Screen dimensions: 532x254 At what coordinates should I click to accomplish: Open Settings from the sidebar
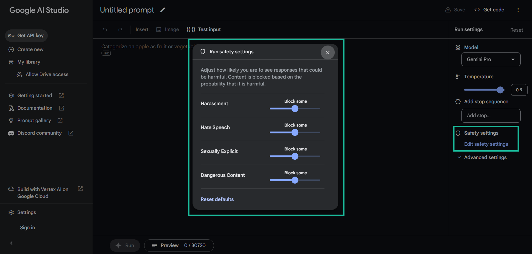pyautogui.click(x=26, y=212)
